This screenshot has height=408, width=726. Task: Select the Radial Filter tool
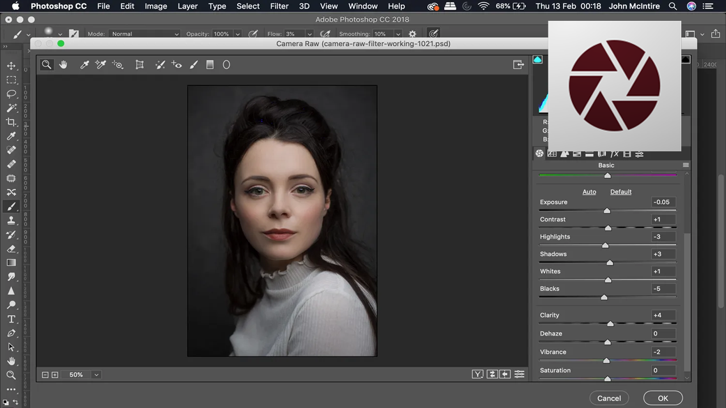point(226,65)
